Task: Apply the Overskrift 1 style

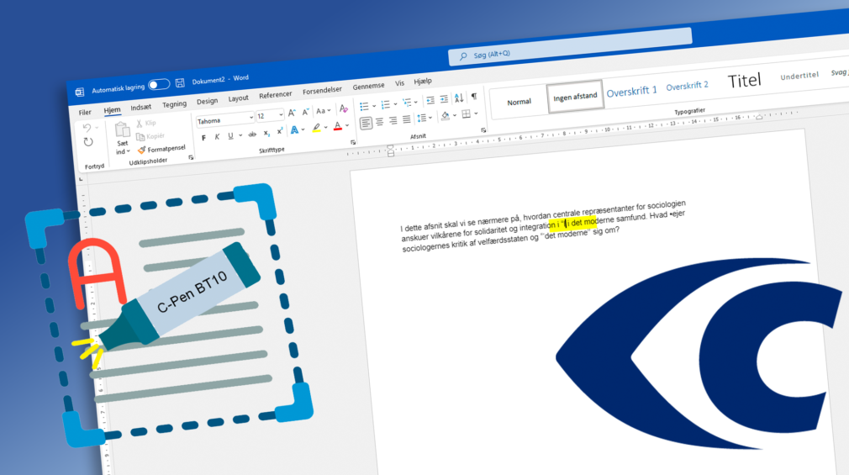Action: 631,92
